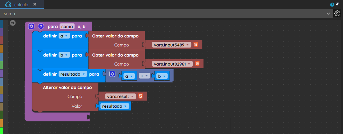Select the dark green toolbox category strip
Screen dimensions: 343x134
coord(1,115)
